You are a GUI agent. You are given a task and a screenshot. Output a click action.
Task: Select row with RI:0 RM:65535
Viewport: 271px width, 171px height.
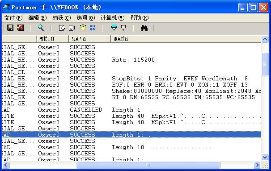click(x=131, y=97)
